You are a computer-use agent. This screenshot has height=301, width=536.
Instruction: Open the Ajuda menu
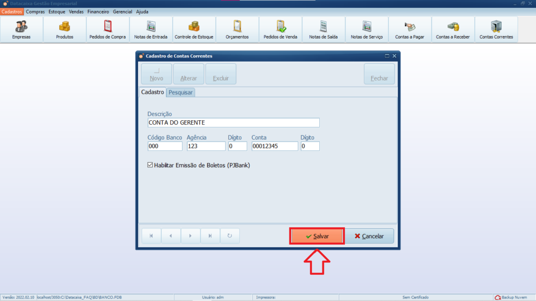coord(142,11)
